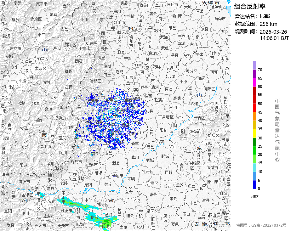Screen dimensions: 291x231
Task: Click the 砀山 county label
Action: pos(186,214)
